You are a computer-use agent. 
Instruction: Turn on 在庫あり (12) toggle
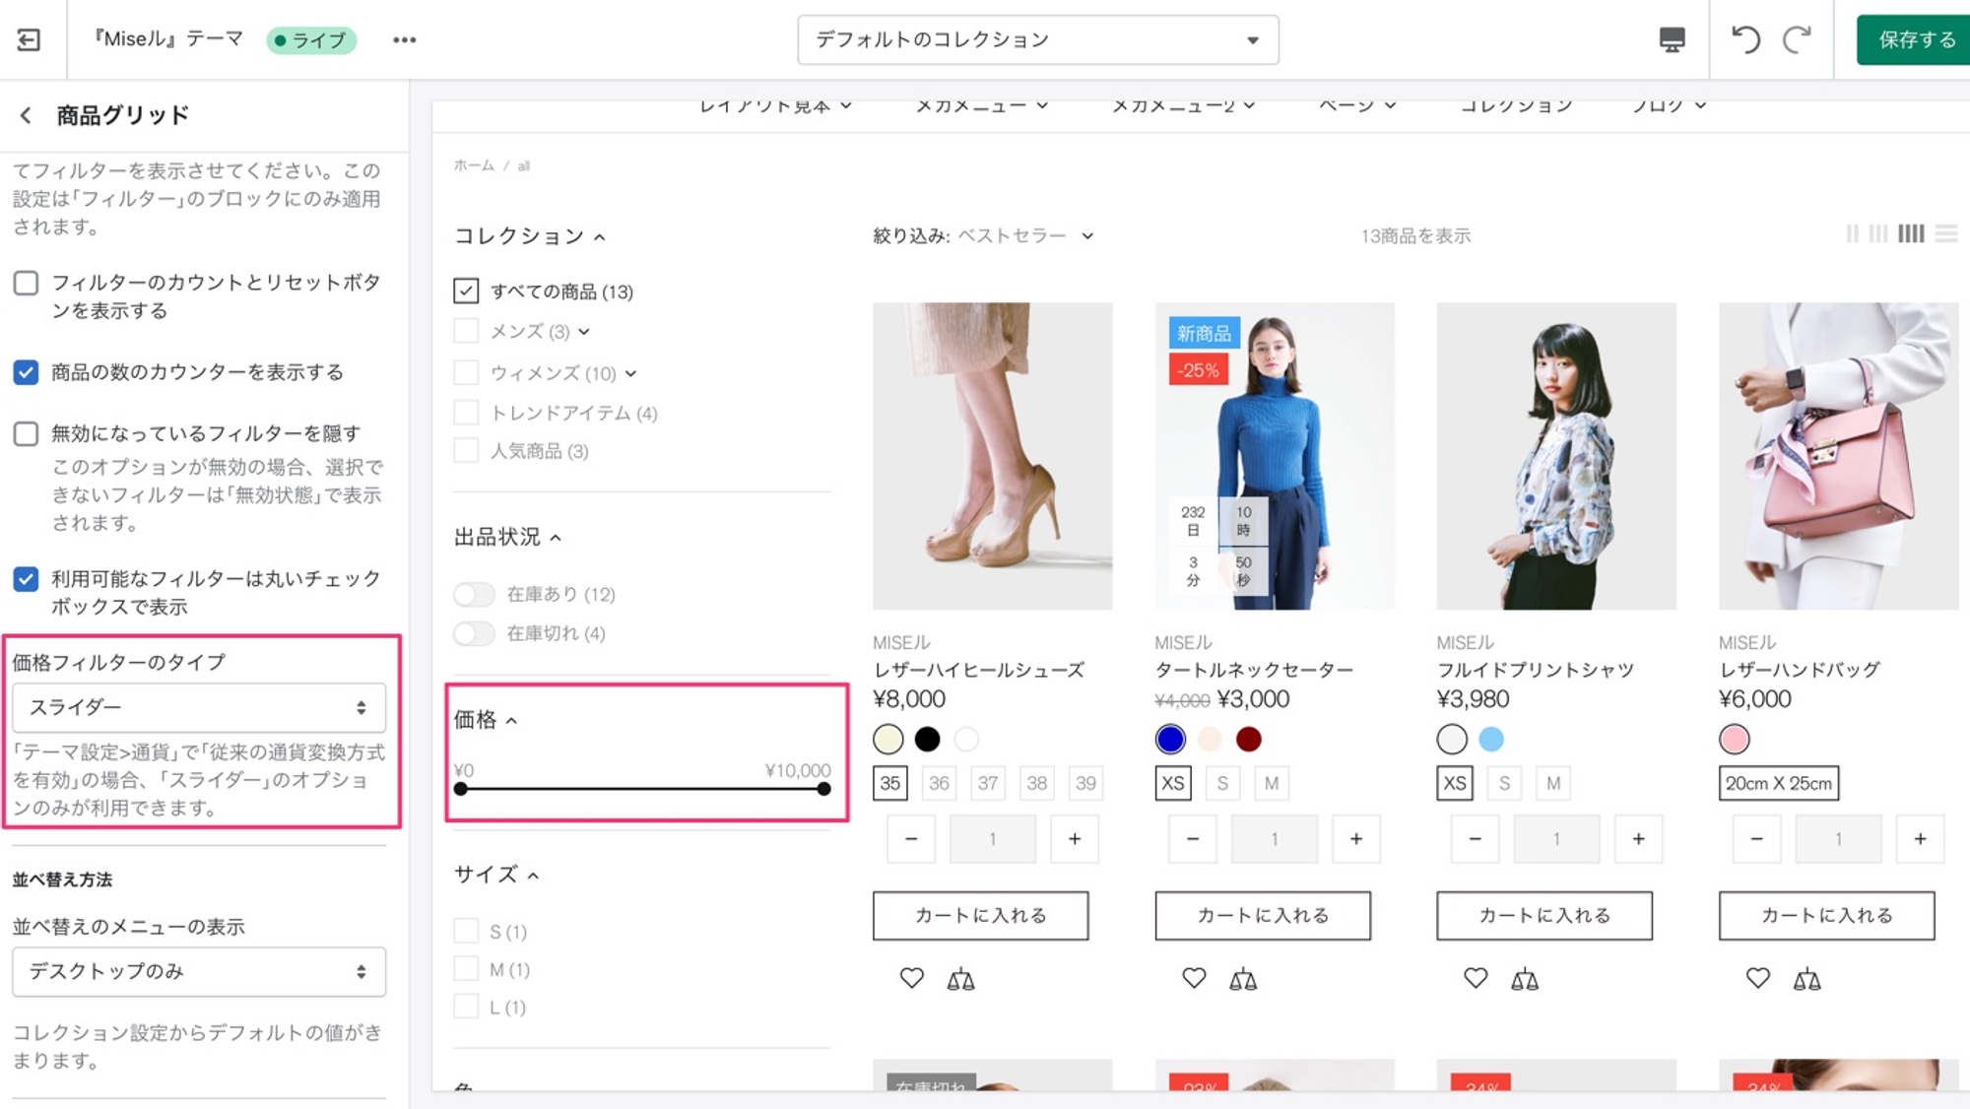coord(474,594)
